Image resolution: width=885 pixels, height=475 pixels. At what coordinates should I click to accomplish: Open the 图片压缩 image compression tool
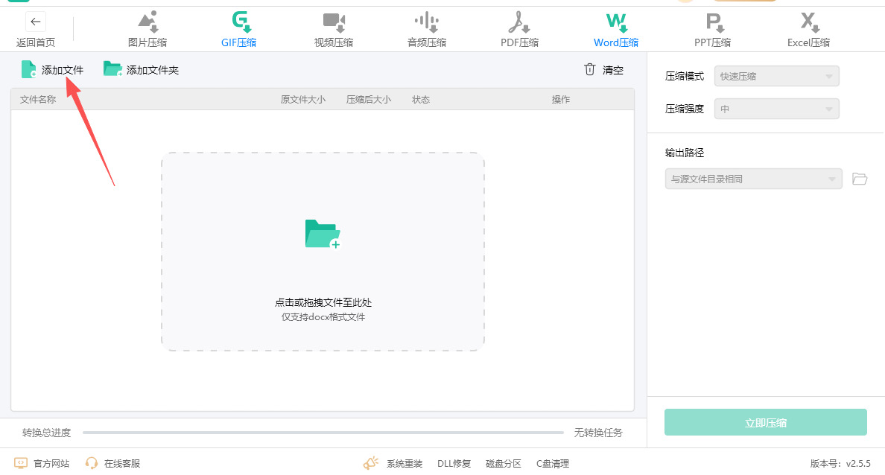(x=147, y=29)
